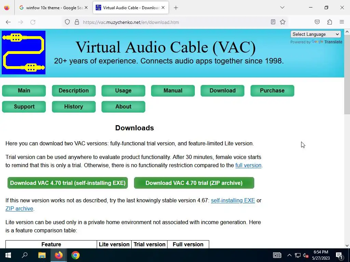Click version 4.67 self-installing EXE link
350x262 pixels.
click(x=233, y=200)
